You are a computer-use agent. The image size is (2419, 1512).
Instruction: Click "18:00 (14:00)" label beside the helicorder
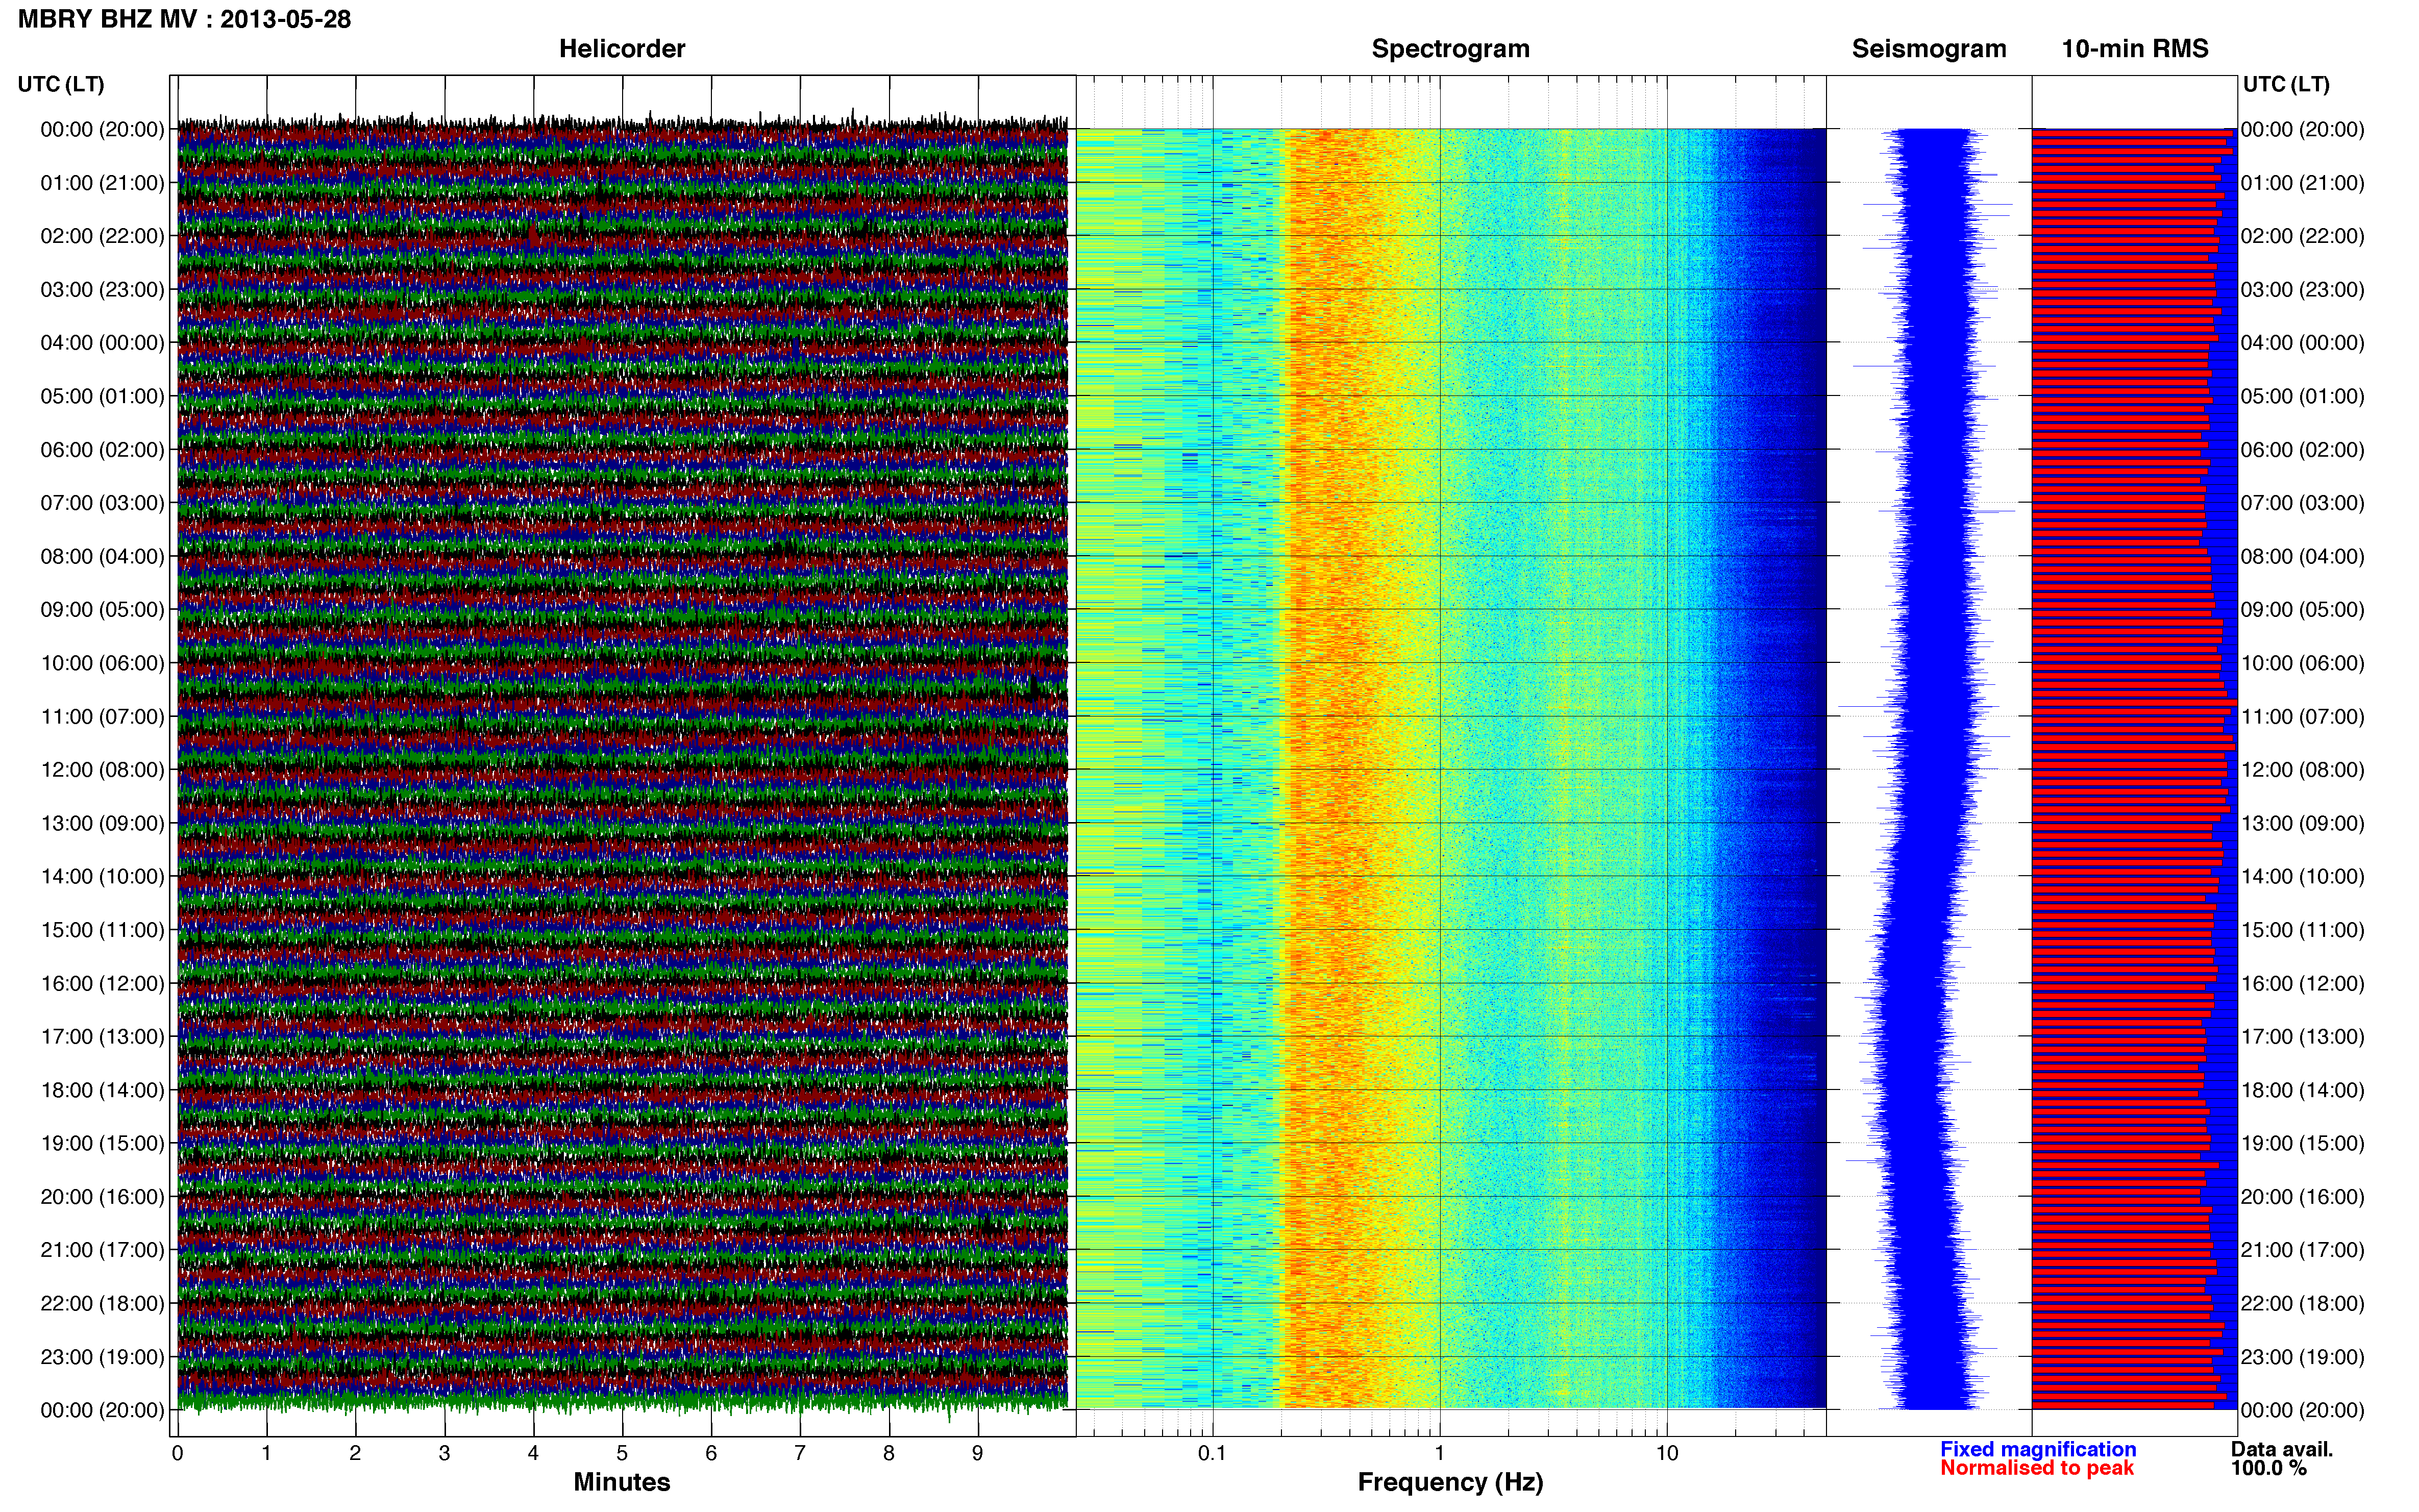coord(102,1090)
